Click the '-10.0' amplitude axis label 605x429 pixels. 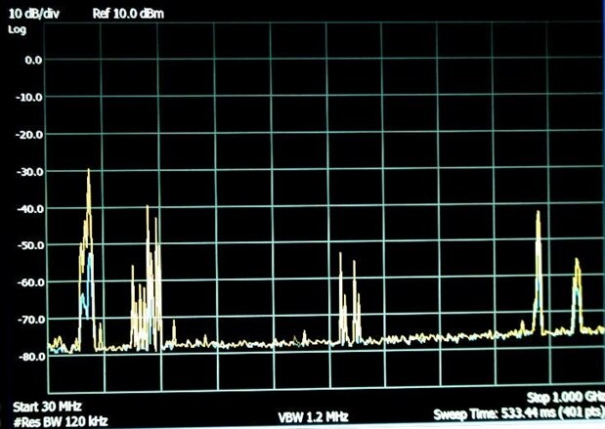point(29,98)
